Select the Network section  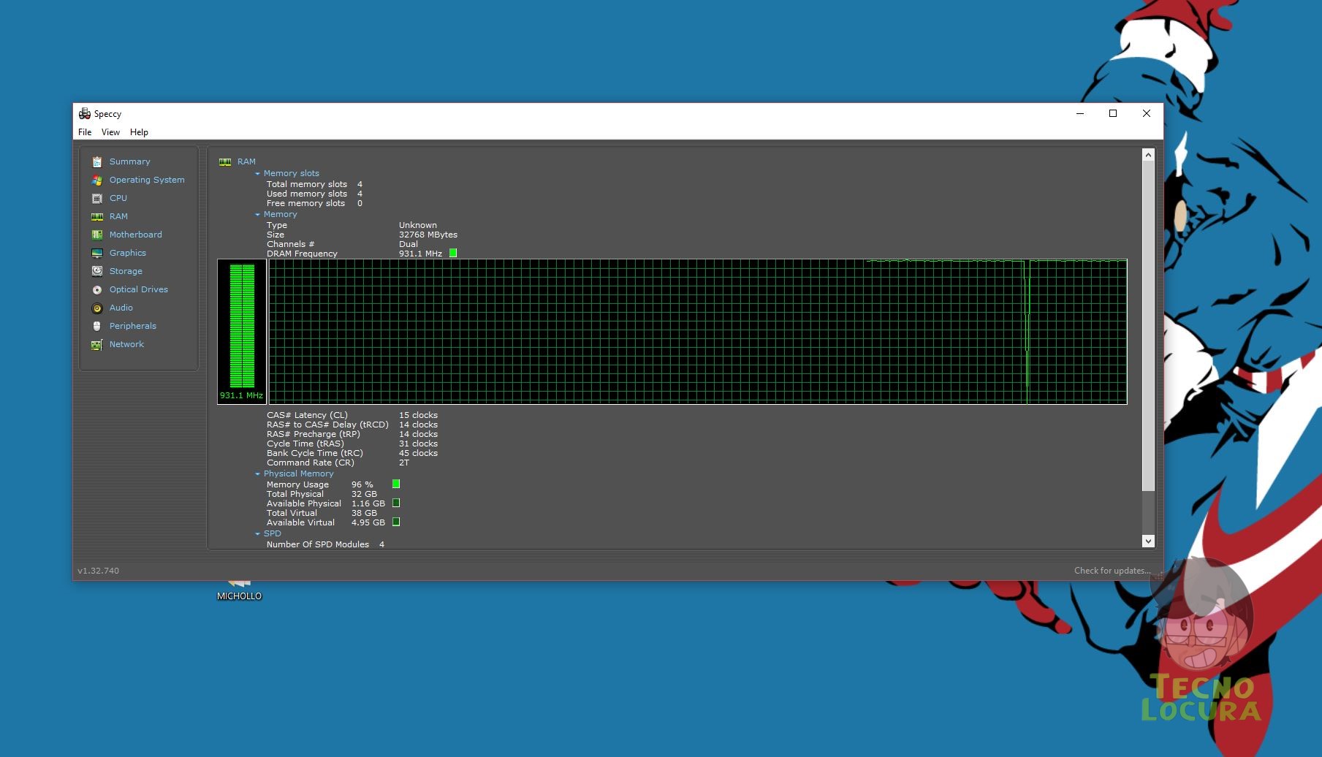pyautogui.click(x=126, y=344)
